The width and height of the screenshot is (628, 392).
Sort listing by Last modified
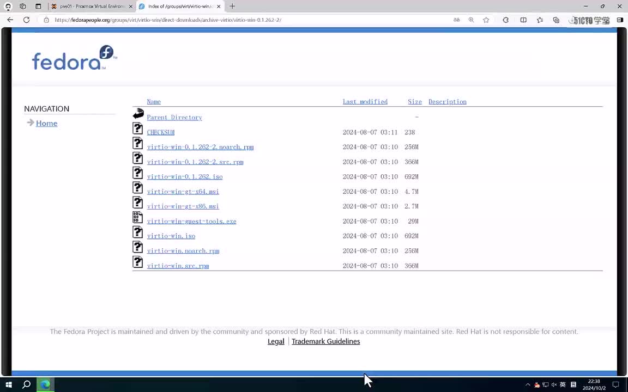(365, 102)
